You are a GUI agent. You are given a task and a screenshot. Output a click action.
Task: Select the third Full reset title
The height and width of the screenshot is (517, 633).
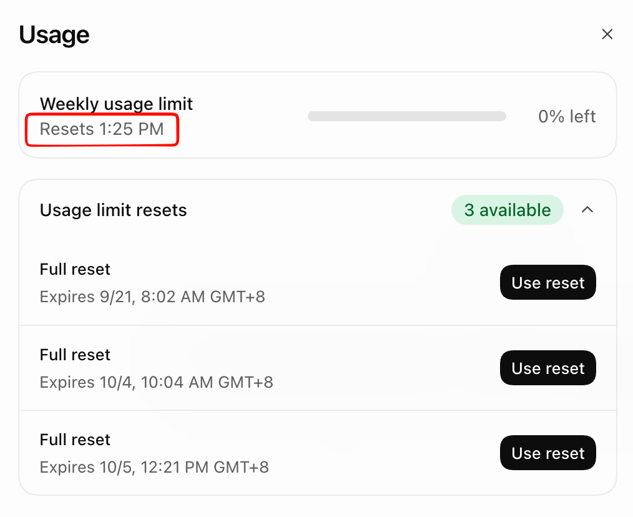(x=75, y=440)
